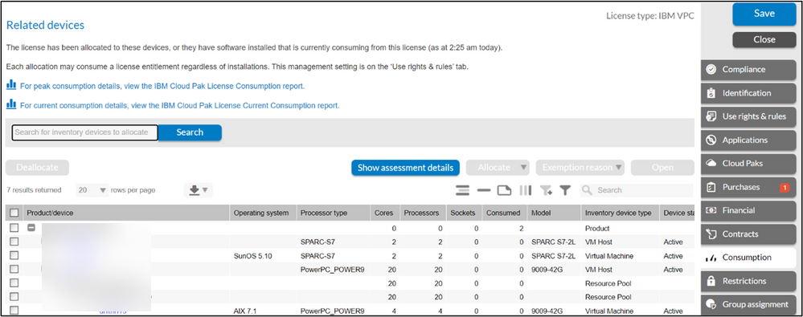Go to the Purchases tab
803x317 pixels.
748,187
